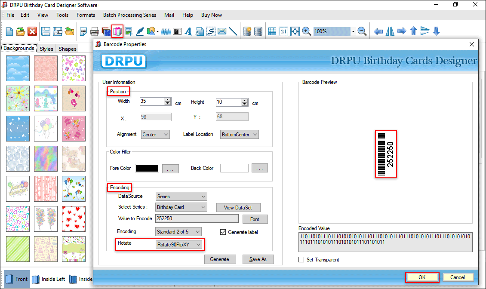Switch to the Styles tab
486x289 pixels.
(x=46, y=49)
